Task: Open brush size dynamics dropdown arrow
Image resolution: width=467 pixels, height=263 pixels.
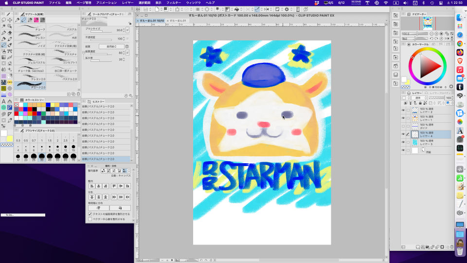Action: coord(127,30)
